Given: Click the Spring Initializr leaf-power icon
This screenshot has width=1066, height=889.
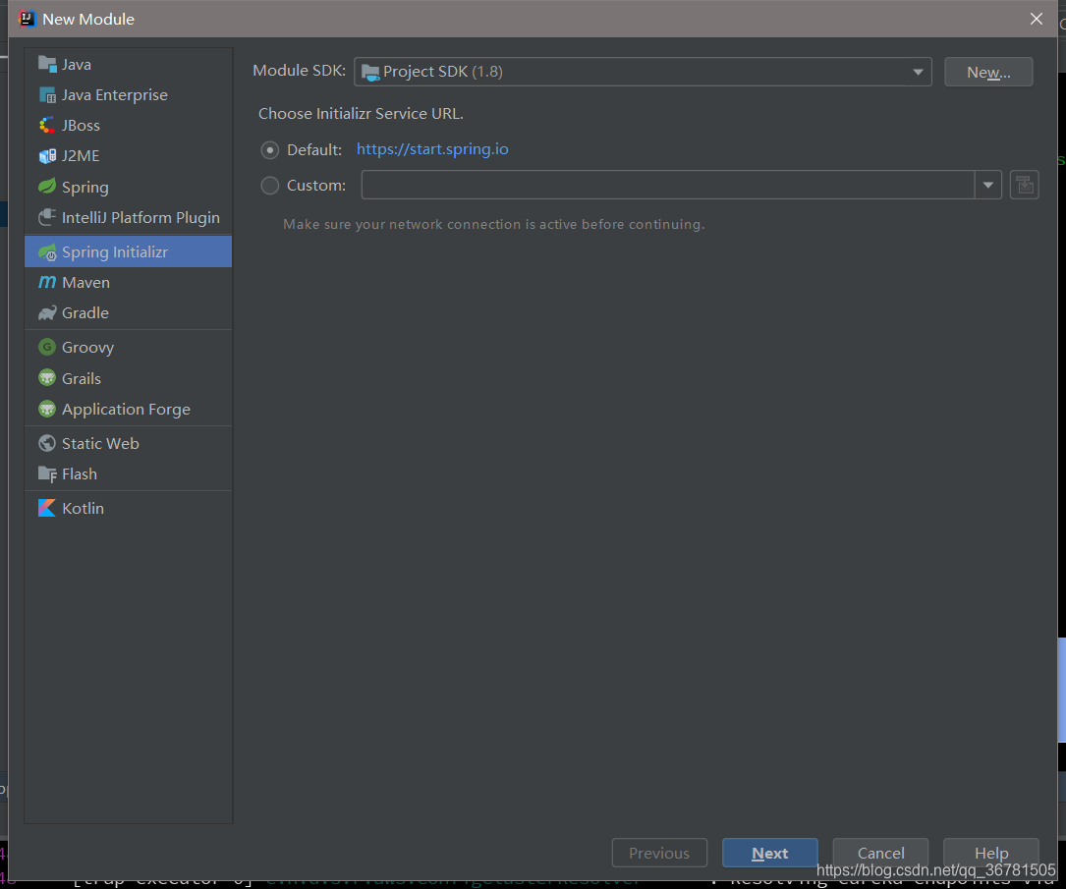Looking at the screenshot, I should pos(47,252).
